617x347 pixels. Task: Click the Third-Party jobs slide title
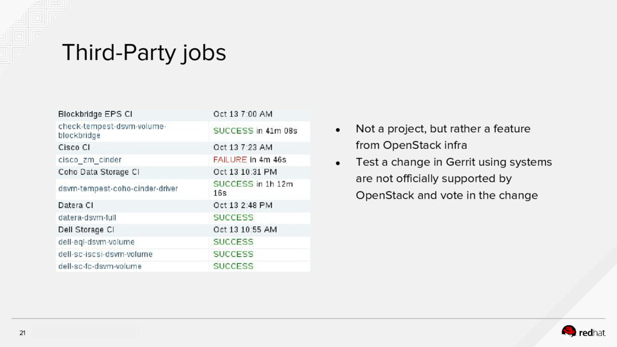tap(144, 54)
